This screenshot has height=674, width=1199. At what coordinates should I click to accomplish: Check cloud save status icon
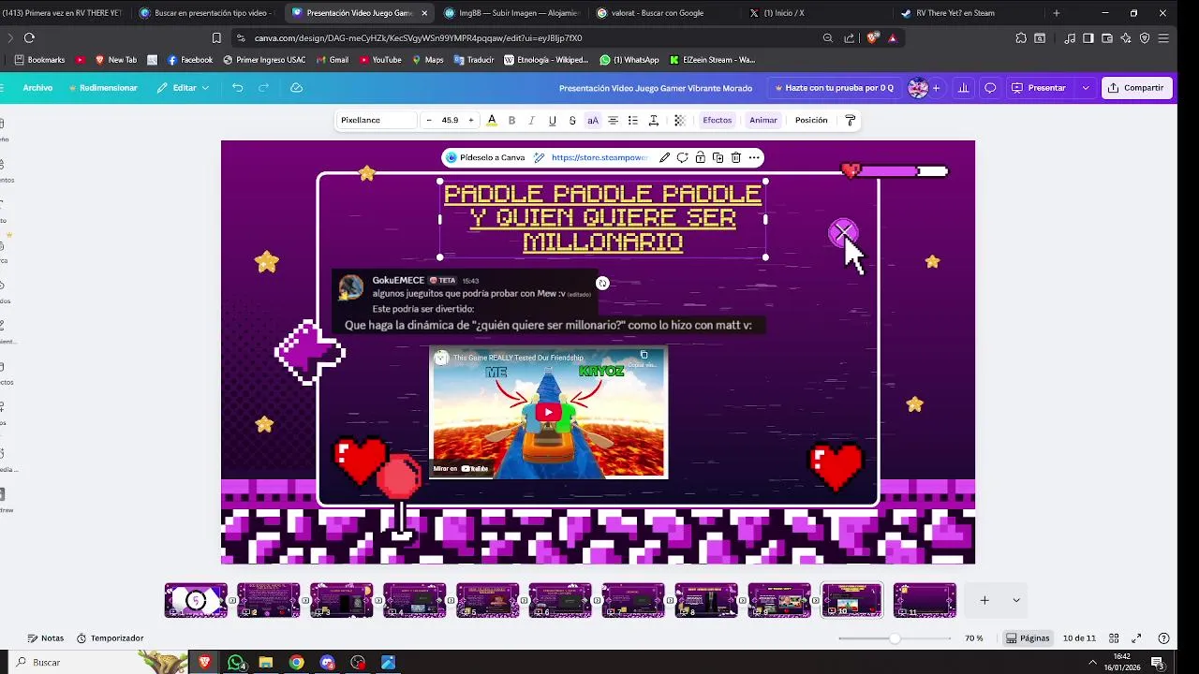(x=296, y=87)
